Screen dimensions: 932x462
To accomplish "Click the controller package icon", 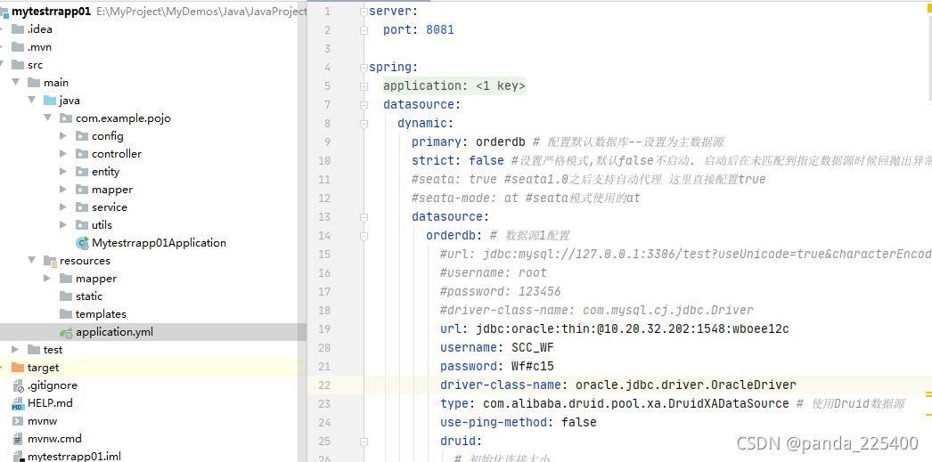I will point(81,154).
